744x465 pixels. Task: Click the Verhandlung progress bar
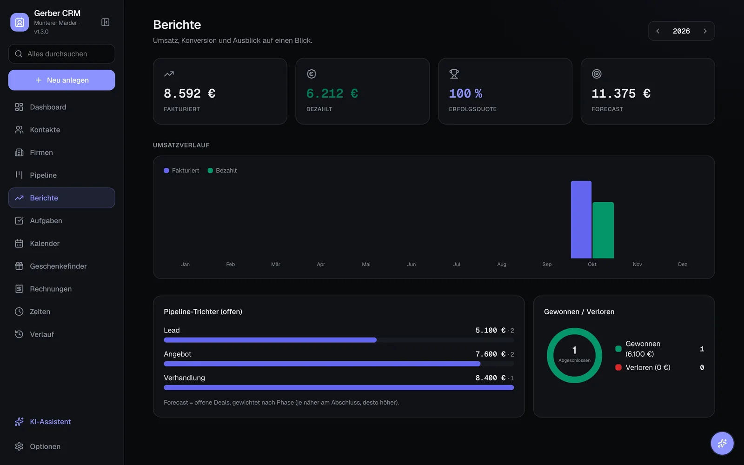point(339,387)
